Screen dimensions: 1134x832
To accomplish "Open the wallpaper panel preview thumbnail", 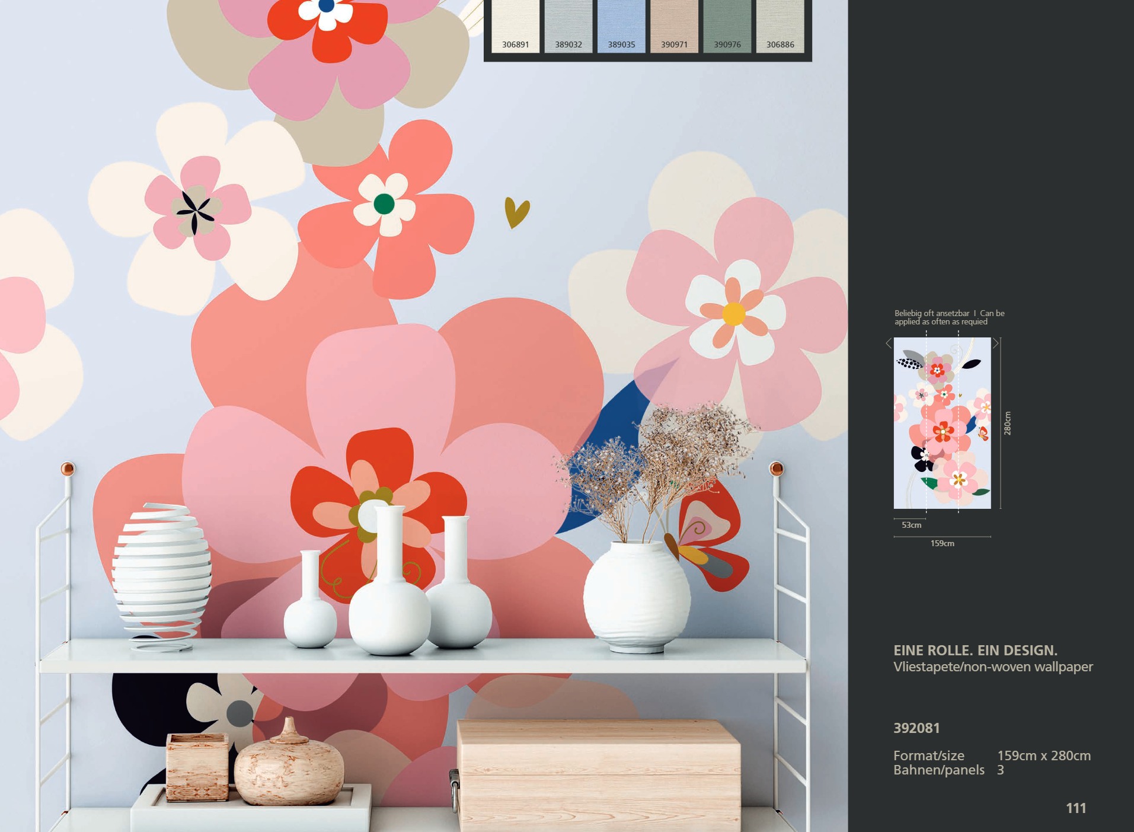I will (x=942, y=423).
